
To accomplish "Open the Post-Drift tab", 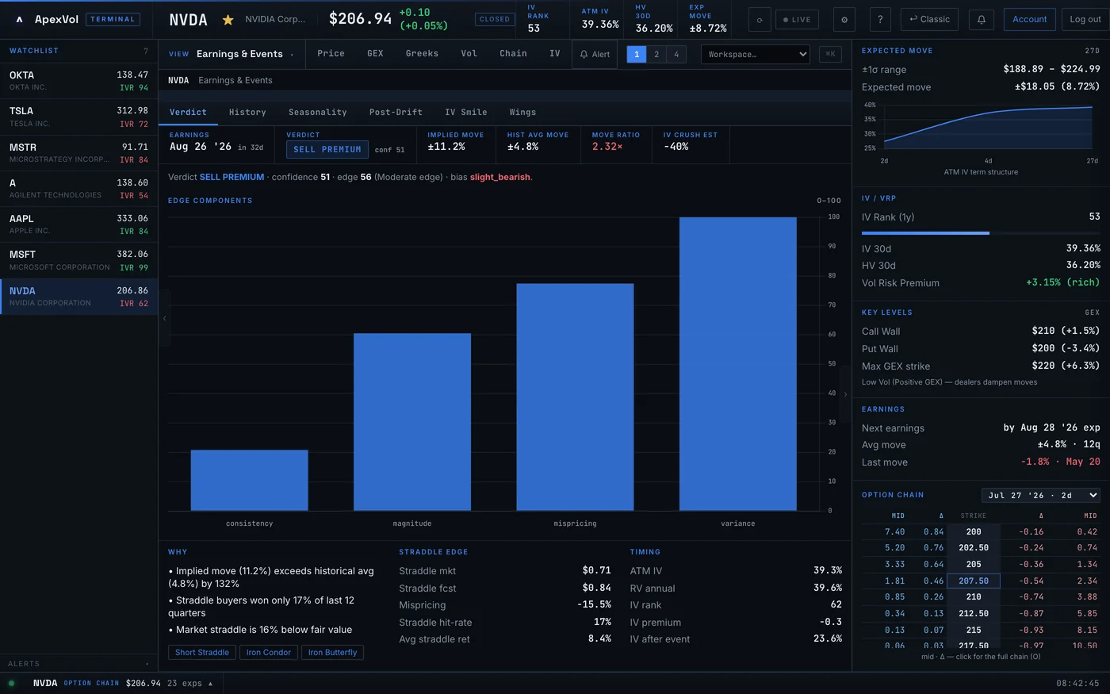I will tap(396, 112).
